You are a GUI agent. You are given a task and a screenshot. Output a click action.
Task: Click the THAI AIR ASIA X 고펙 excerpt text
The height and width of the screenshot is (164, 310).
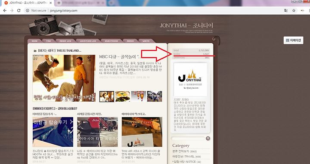141,154
